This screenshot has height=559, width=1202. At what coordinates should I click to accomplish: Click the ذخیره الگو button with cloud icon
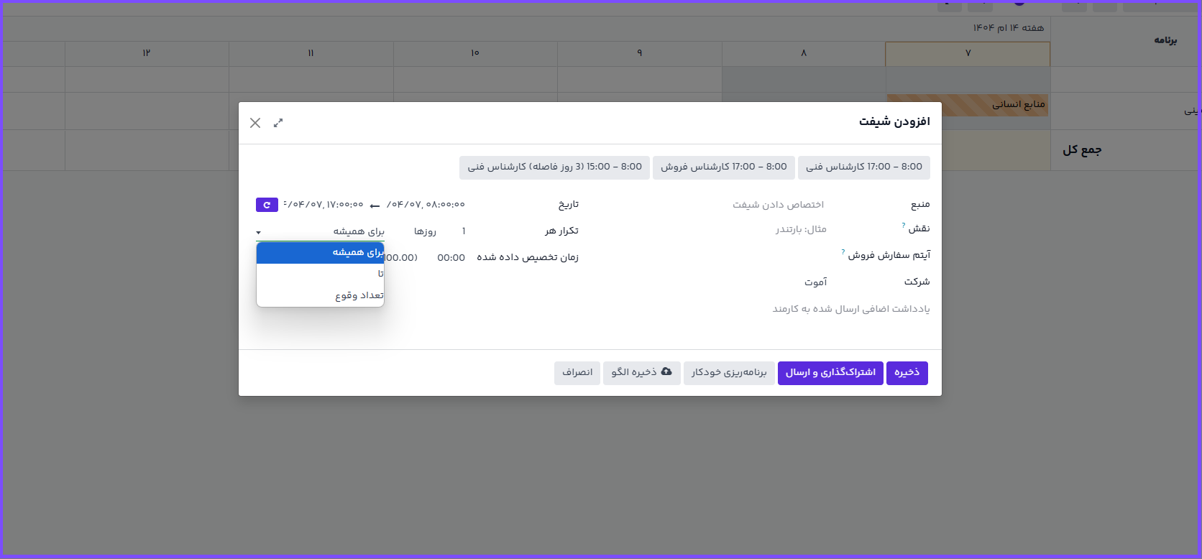(641, 372)
